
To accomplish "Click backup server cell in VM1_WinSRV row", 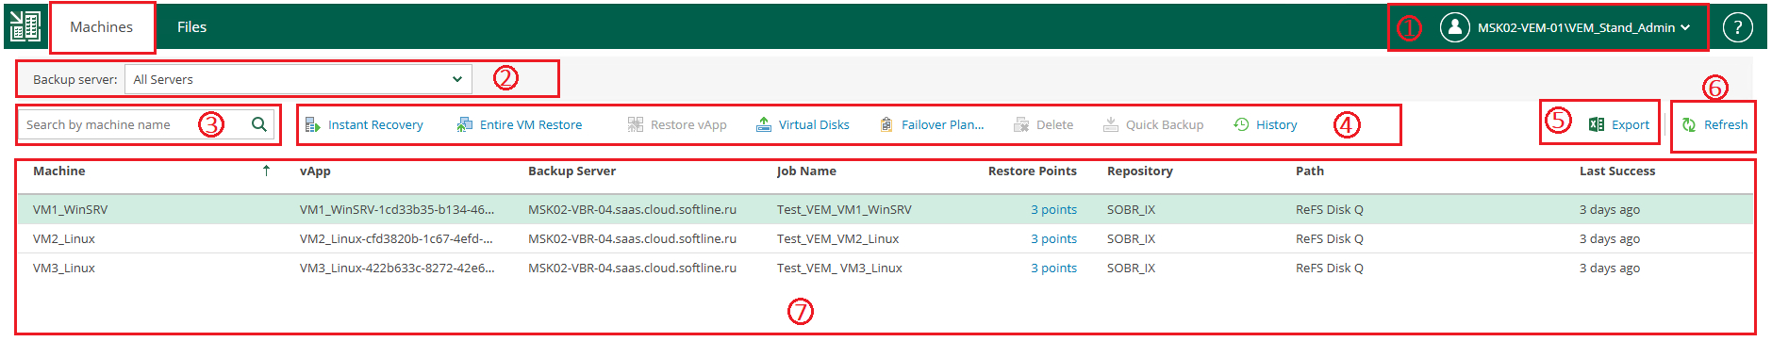I will pyautogui.click(x=632, y=209).
